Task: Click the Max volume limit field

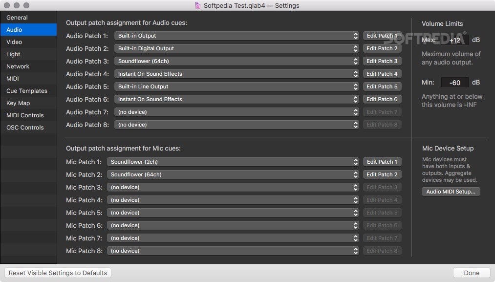Action: click(454, 40)
